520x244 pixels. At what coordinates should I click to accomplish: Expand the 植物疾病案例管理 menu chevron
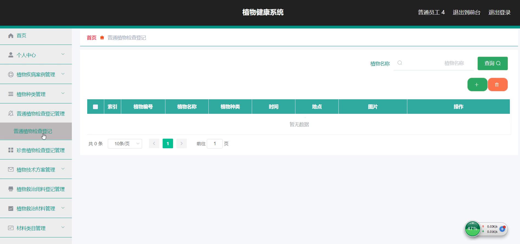63,74
